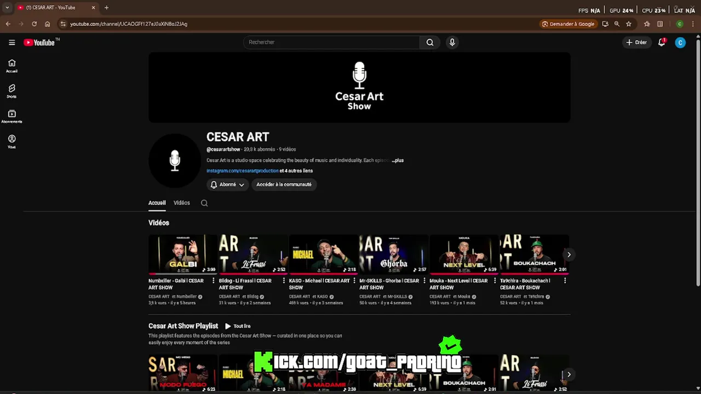
Task: Open the notifications bell
Action: pyautogui.click(x=662, y=42)
